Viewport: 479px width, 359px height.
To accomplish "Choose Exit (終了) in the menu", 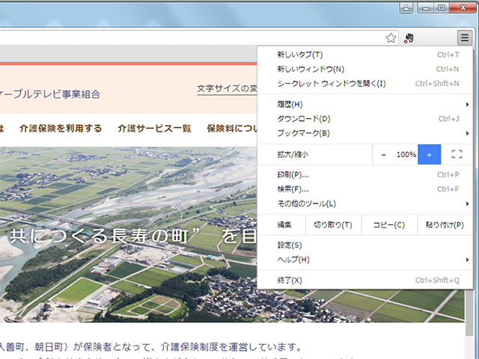I will point(365,280).
